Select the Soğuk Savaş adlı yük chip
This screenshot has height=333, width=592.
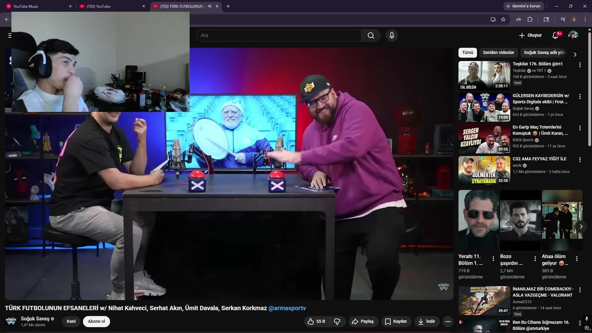coord(544,53)
